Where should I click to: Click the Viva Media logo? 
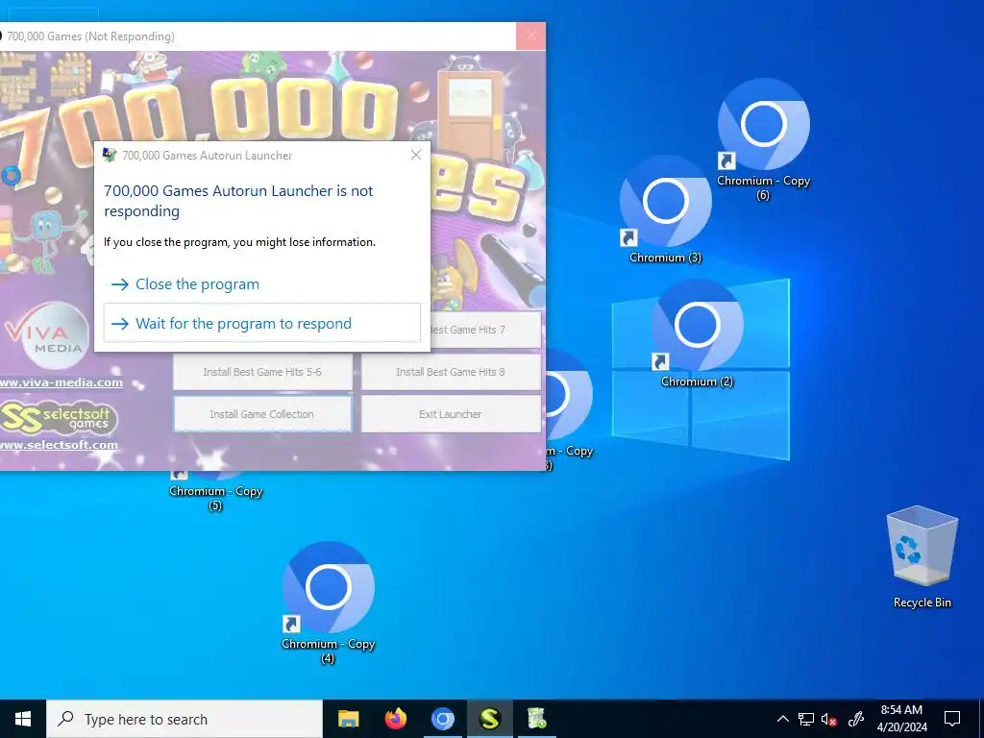coord(46,337)
